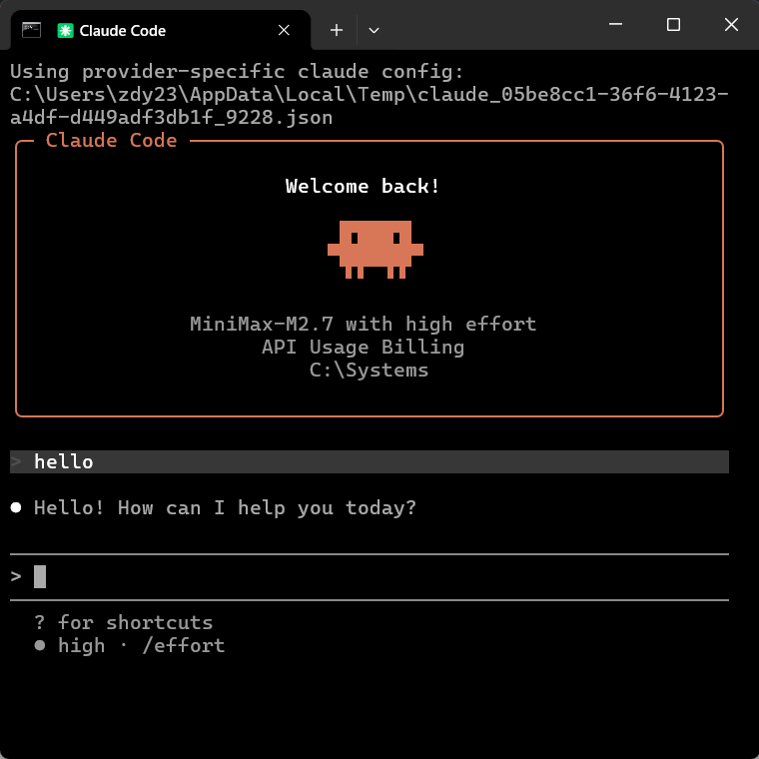Click the "/effort" command hint text
759x759 pixels.
(x=183, y=646)
